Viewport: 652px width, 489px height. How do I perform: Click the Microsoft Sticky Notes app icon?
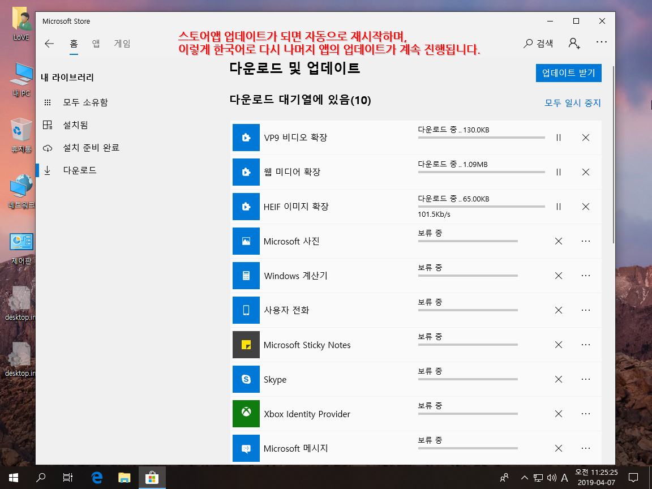tap(246, 344)
